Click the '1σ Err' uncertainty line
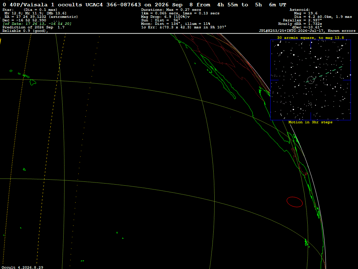The width and height of the screenshot is (358, 269). point(184,27)
